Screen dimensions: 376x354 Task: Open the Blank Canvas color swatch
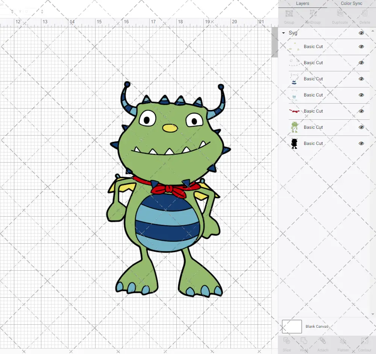coord(292,327)
